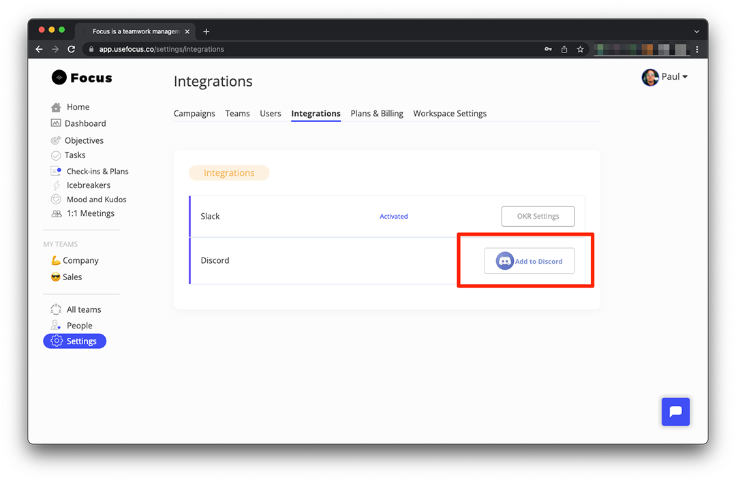The height and width of the screenshot is (481, 736).
Task: Go forward in browser history
Action: tap(55, 49)
